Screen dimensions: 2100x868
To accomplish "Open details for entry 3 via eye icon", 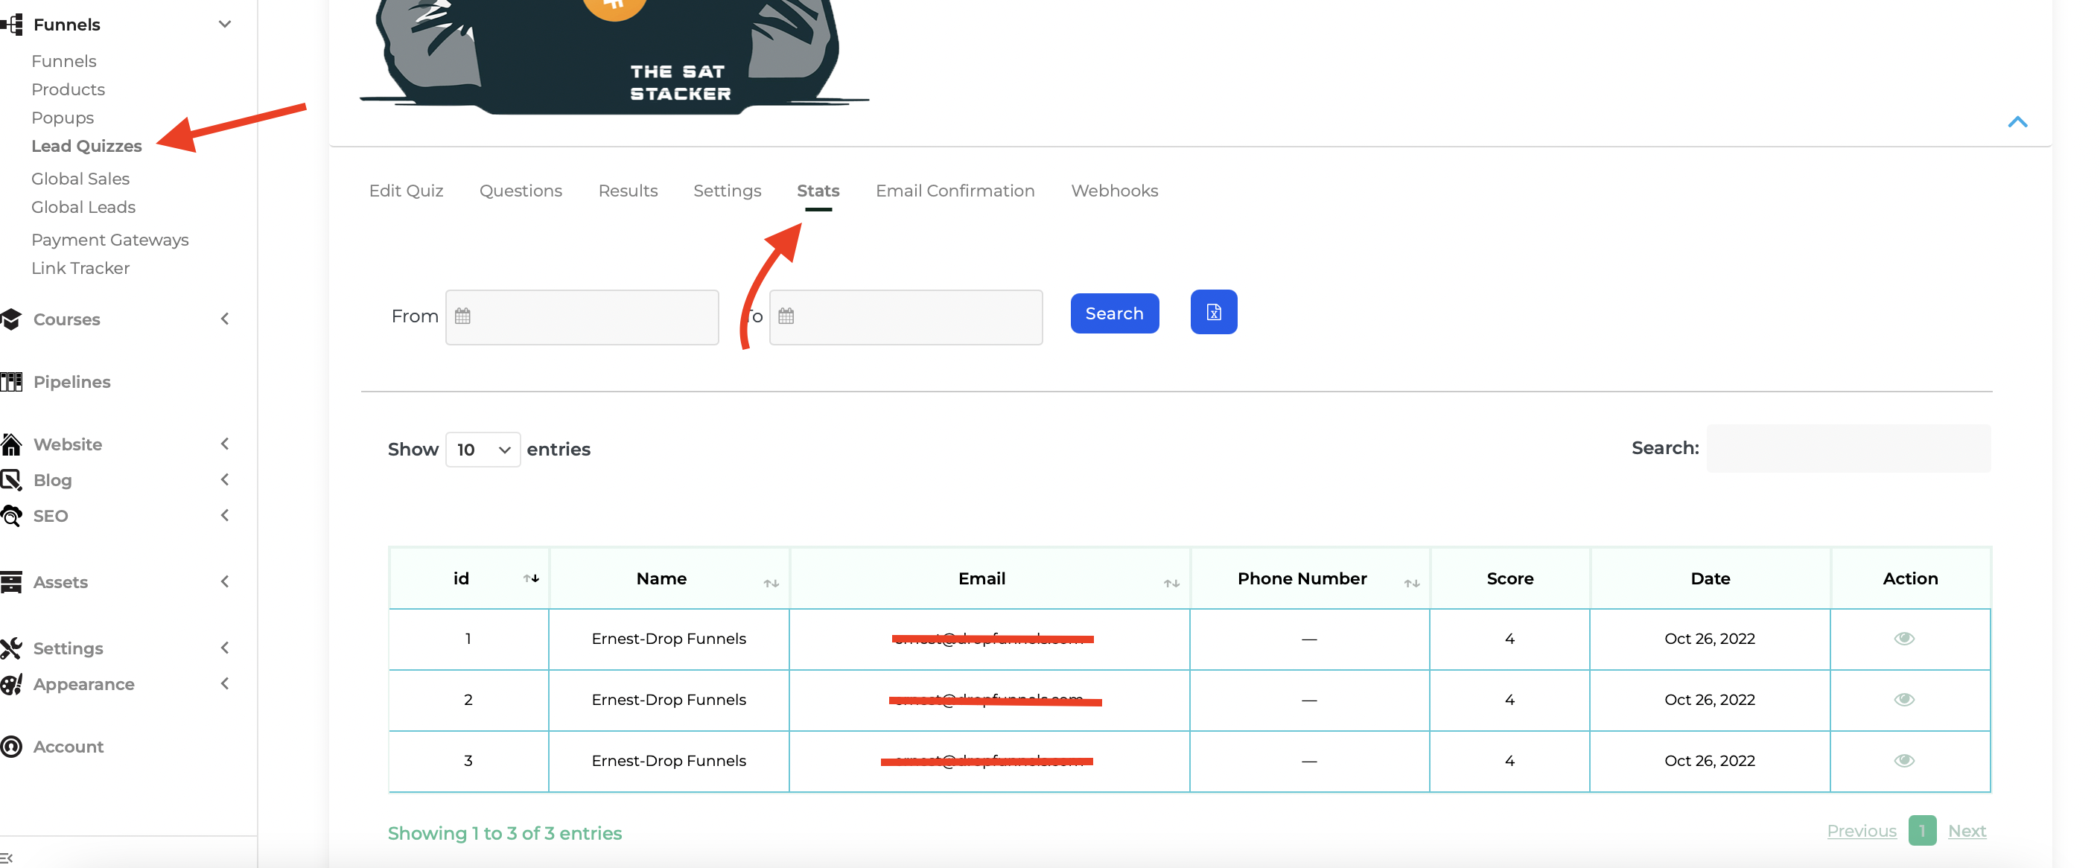I will pos(1905,760).
